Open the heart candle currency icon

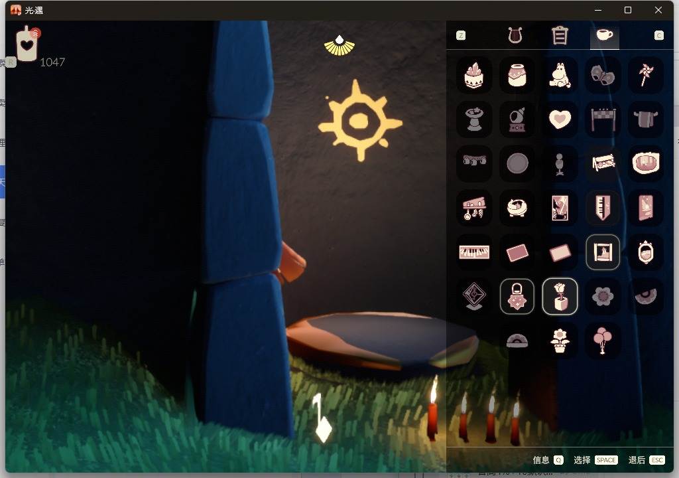tap(28, 44)
